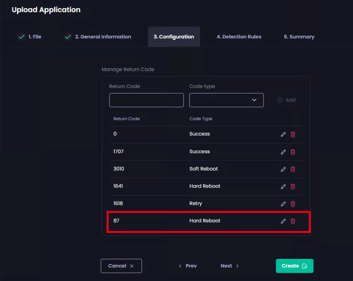
Task: Edit the 1707 Success entry
Action: (283, 152)
